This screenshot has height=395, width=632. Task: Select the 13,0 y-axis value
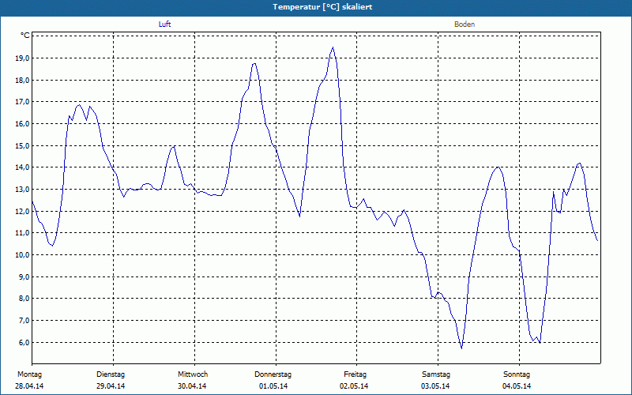pos(23,190)
